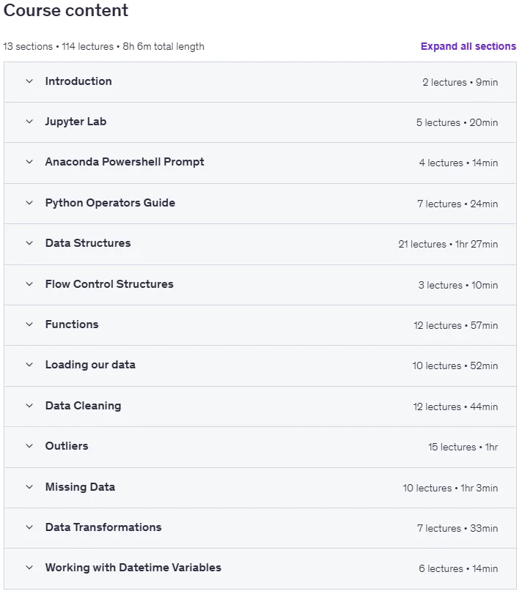This screenshot has height=594, width=522.
Task: Click the Data Structures section heading
Action: tap(88, 243)
